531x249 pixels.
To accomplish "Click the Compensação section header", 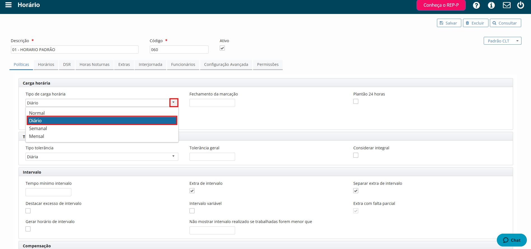I will click(x=266, y=245).
